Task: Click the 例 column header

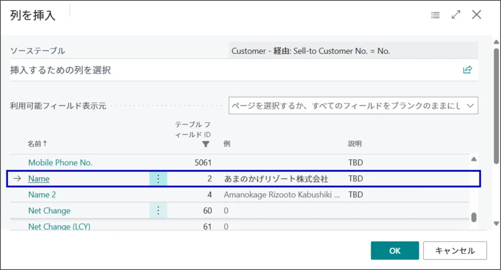Action: pyautogui.click(x=227, y=144)
